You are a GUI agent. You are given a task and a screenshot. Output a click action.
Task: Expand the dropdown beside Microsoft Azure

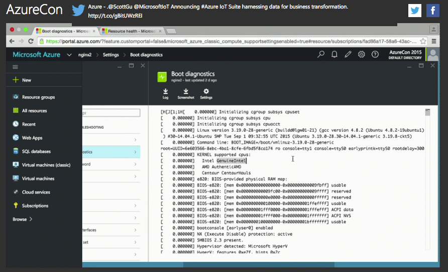69,55
